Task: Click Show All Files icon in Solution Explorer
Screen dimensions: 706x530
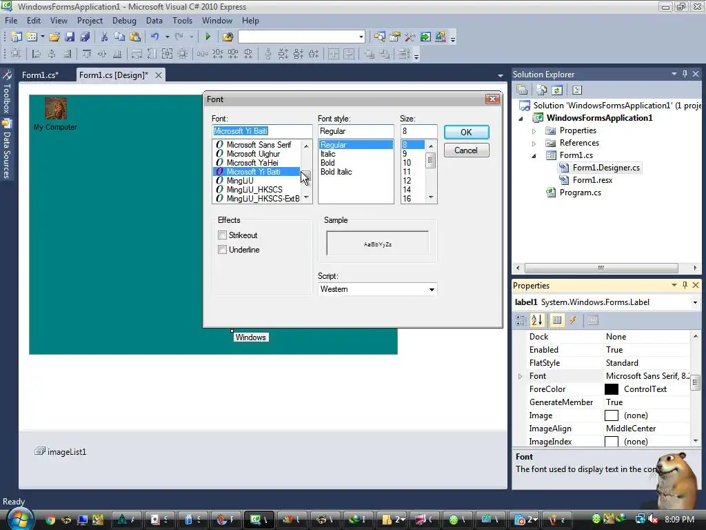Action: click(542, 90)
